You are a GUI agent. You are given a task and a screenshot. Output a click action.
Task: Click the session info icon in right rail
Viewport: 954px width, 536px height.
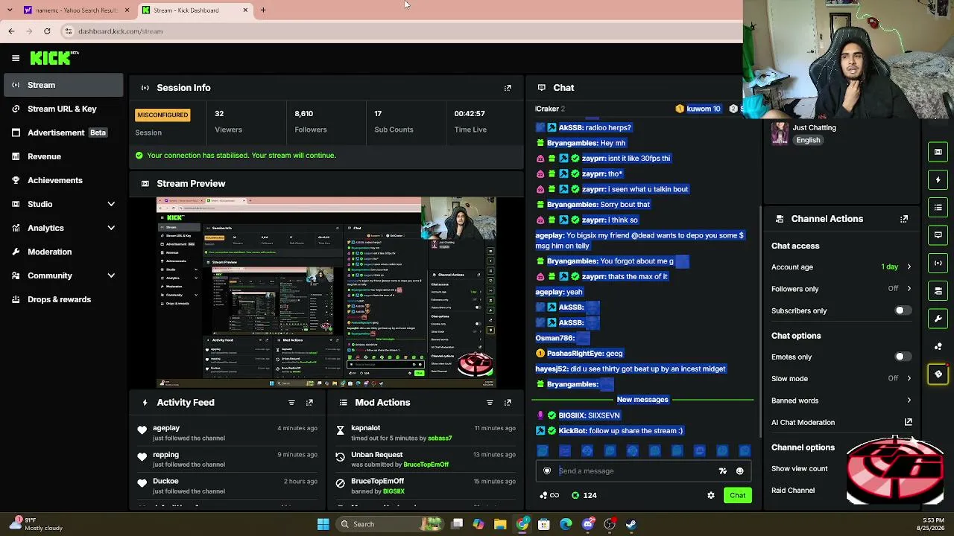[938, 263]
